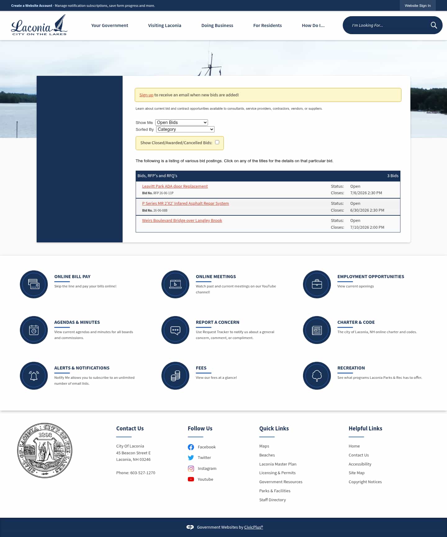Screen dimensions: 447x537
Task: Open the Staff Directory link
Action: (x=273, y=500)
